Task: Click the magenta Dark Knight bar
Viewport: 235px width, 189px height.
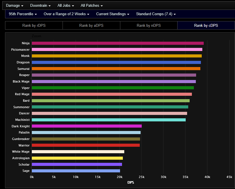Action: click(87, 126)
